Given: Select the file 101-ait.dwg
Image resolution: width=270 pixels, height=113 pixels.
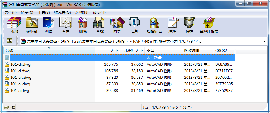Looking at the screenshot, I should coord(21,77).
